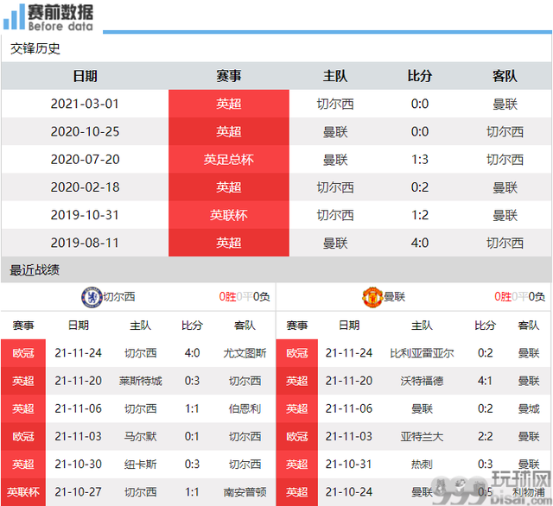The width and height of the screenshot is (553, 506).
Task: Click the date 2020-02-18
Action: point(85,187)
